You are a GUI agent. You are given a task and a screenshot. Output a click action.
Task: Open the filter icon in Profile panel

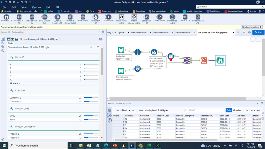pos(98,47)
